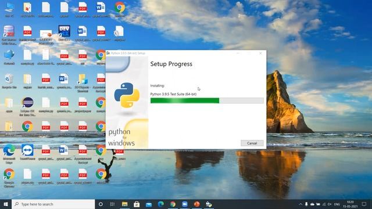Open the 'apps' folder on desktop
372x209 pixels.
9,105
